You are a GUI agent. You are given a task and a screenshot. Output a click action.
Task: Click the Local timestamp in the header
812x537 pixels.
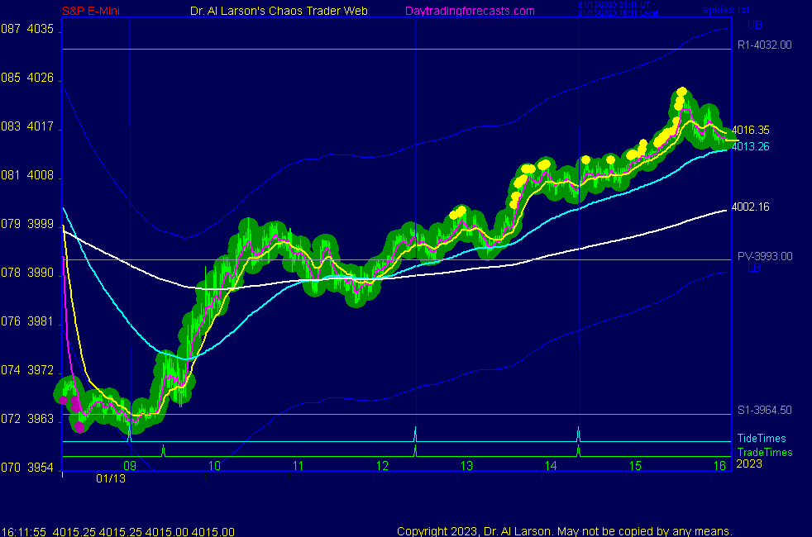coord(618,13)
